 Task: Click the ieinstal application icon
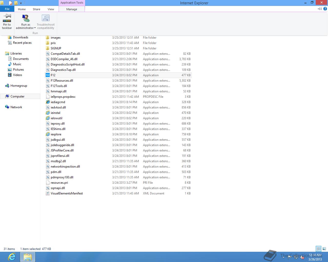(x=48, y=113)
